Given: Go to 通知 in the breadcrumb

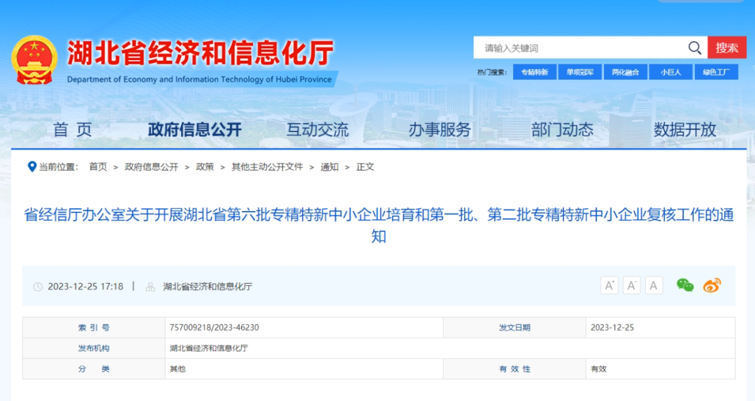Looking at the screenshot, I should tap(329, 166).
